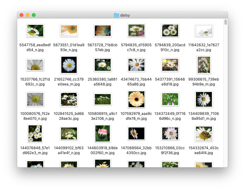This screenshot has width=245, height=190.
Task: Select the 5547758_eea9edfd54_n.jpg thumbnail
Action: tap(35, 31)
